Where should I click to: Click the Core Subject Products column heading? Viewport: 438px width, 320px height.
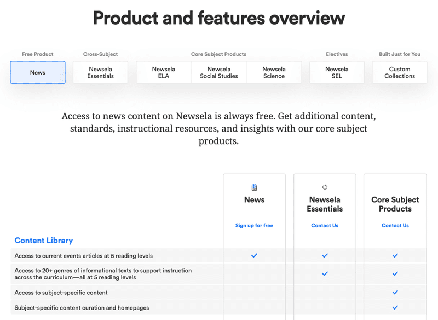click(395, 204)
